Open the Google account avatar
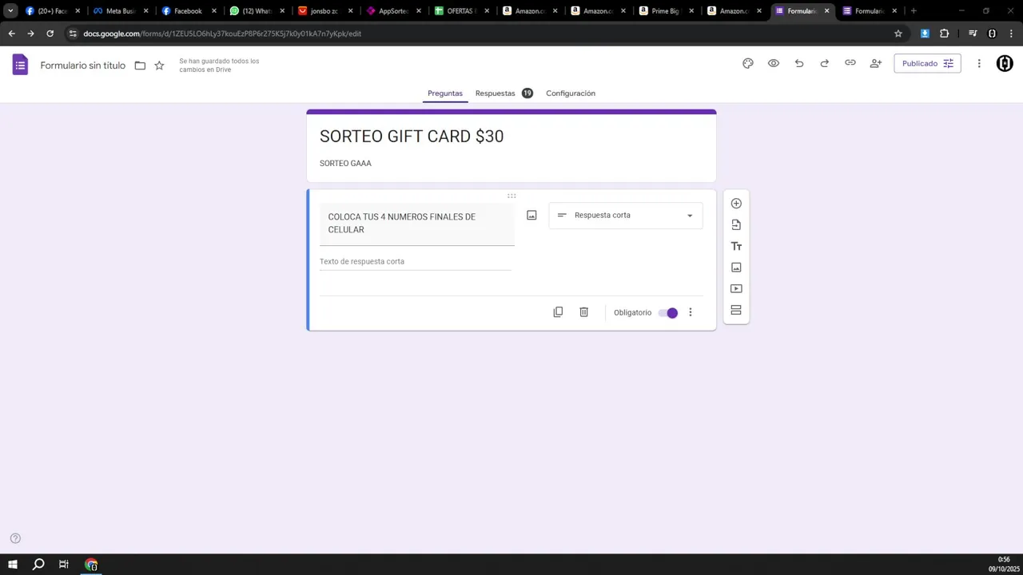Viewport: 1023px width, 575px height. [1005, 64]
